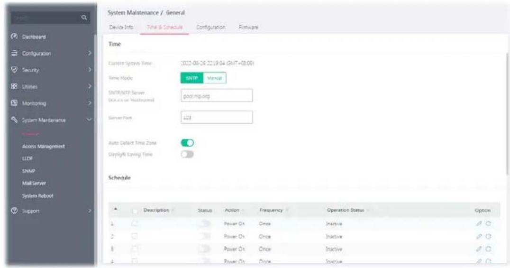The width and height of the screenshot is (510, 268).
Task: Click the Configuration sliders icon
Action: tap(14, 53)
